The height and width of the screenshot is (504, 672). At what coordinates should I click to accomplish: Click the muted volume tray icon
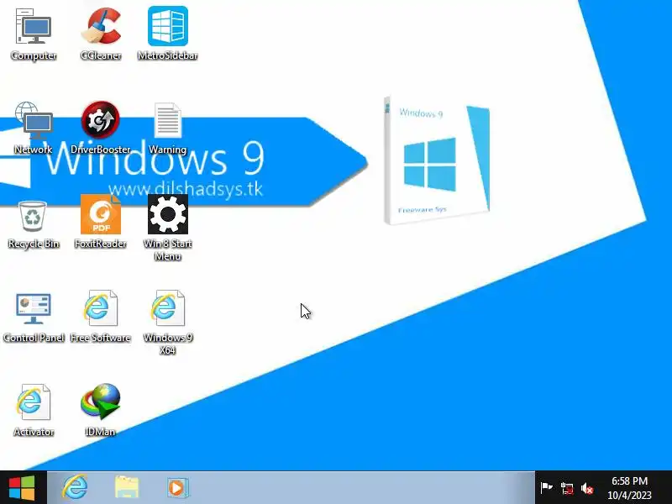click(586, 488)
